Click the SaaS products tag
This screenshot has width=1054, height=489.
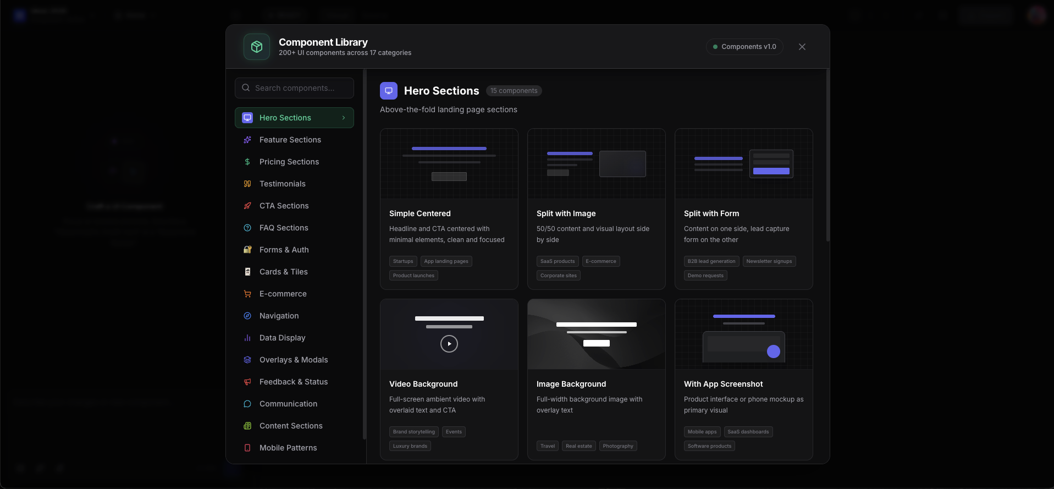coord(558,261)
